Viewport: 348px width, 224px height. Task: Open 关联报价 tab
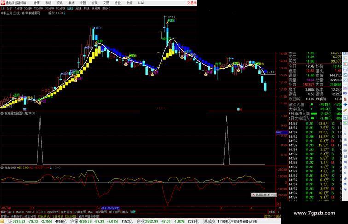tap(17, 216)
